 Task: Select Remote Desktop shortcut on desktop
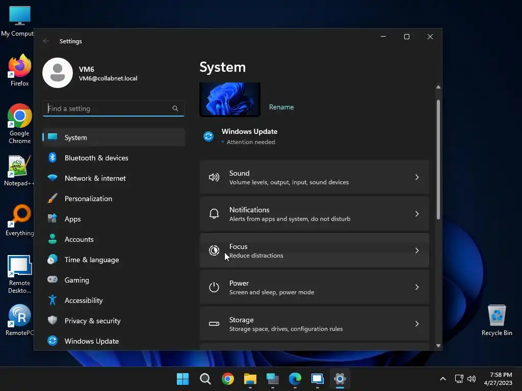pos(19,274)
